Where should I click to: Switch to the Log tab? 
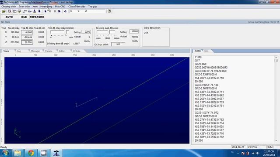(19, 51)
